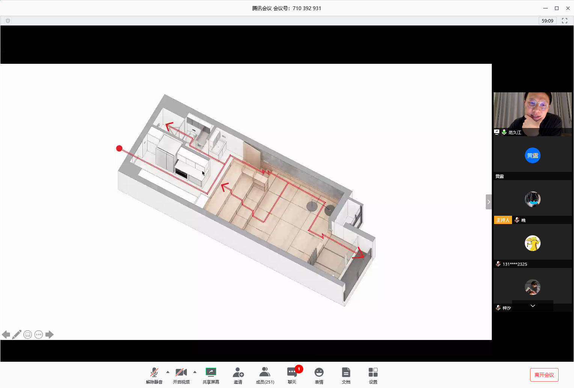This screenshot has width=574, height=388.
Task: Select 范久江 video thumbnail
Action: click(532, 114)
